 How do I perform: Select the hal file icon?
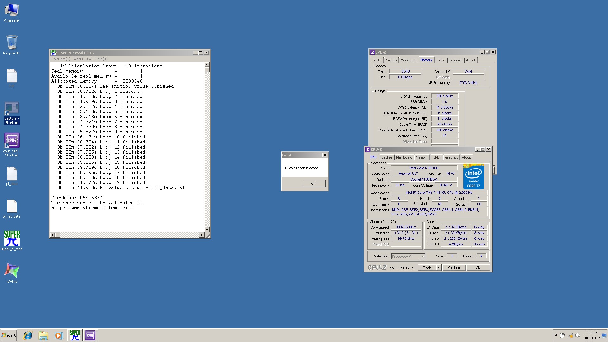pyautogui.click(x=12, y=78)
